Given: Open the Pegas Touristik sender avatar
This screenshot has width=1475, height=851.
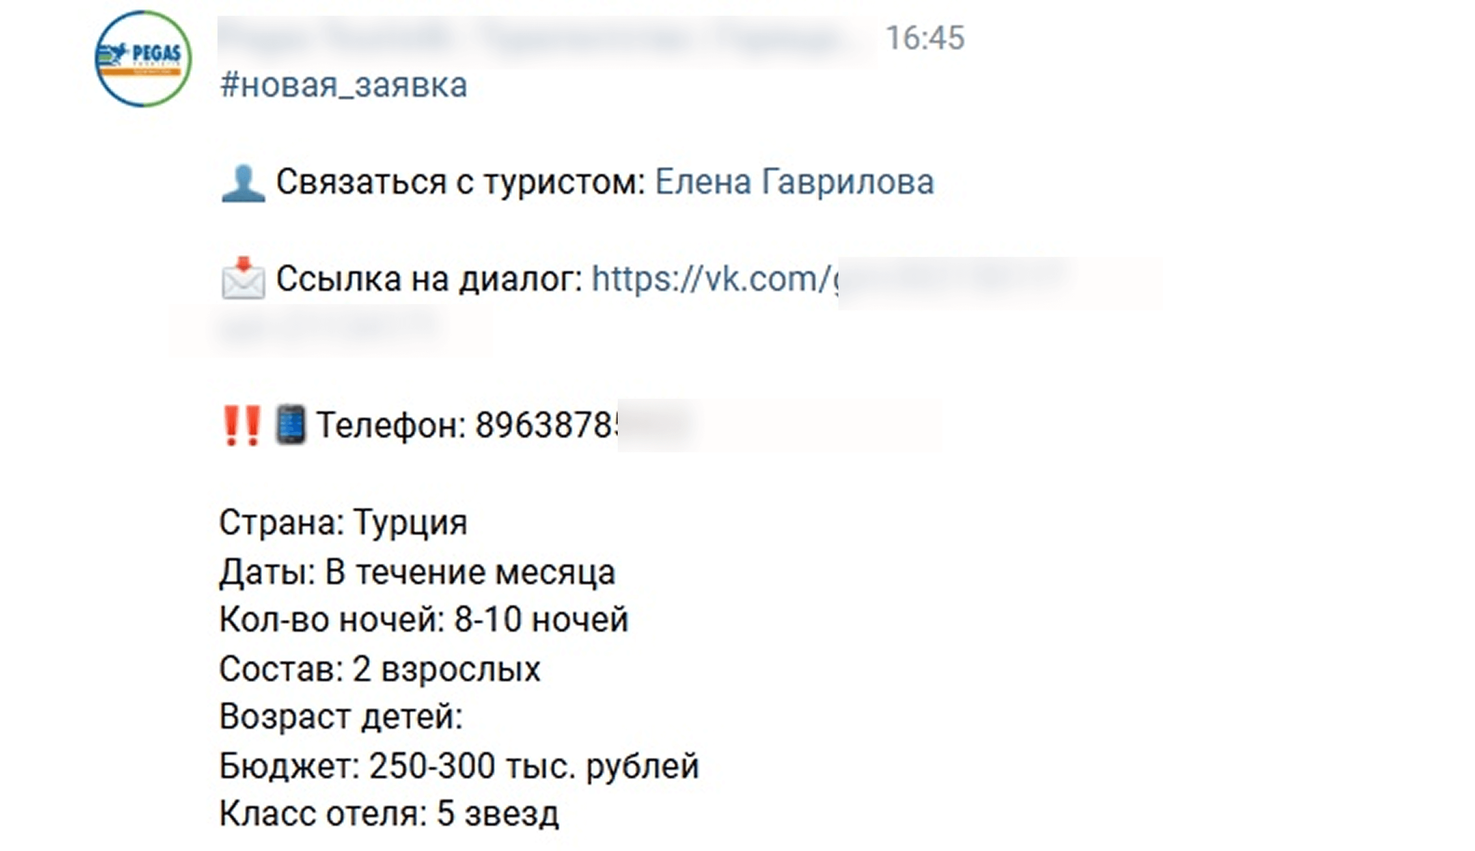Looking at the screenshot, I should (x=142, y=58).
